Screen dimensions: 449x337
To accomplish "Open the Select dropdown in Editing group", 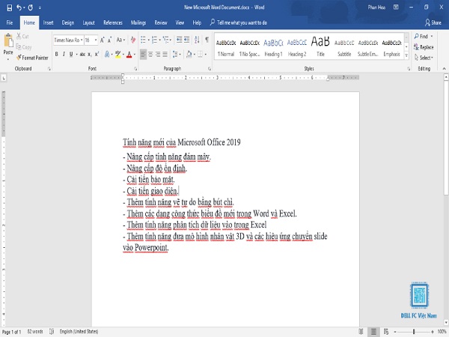I will (424, 58).
